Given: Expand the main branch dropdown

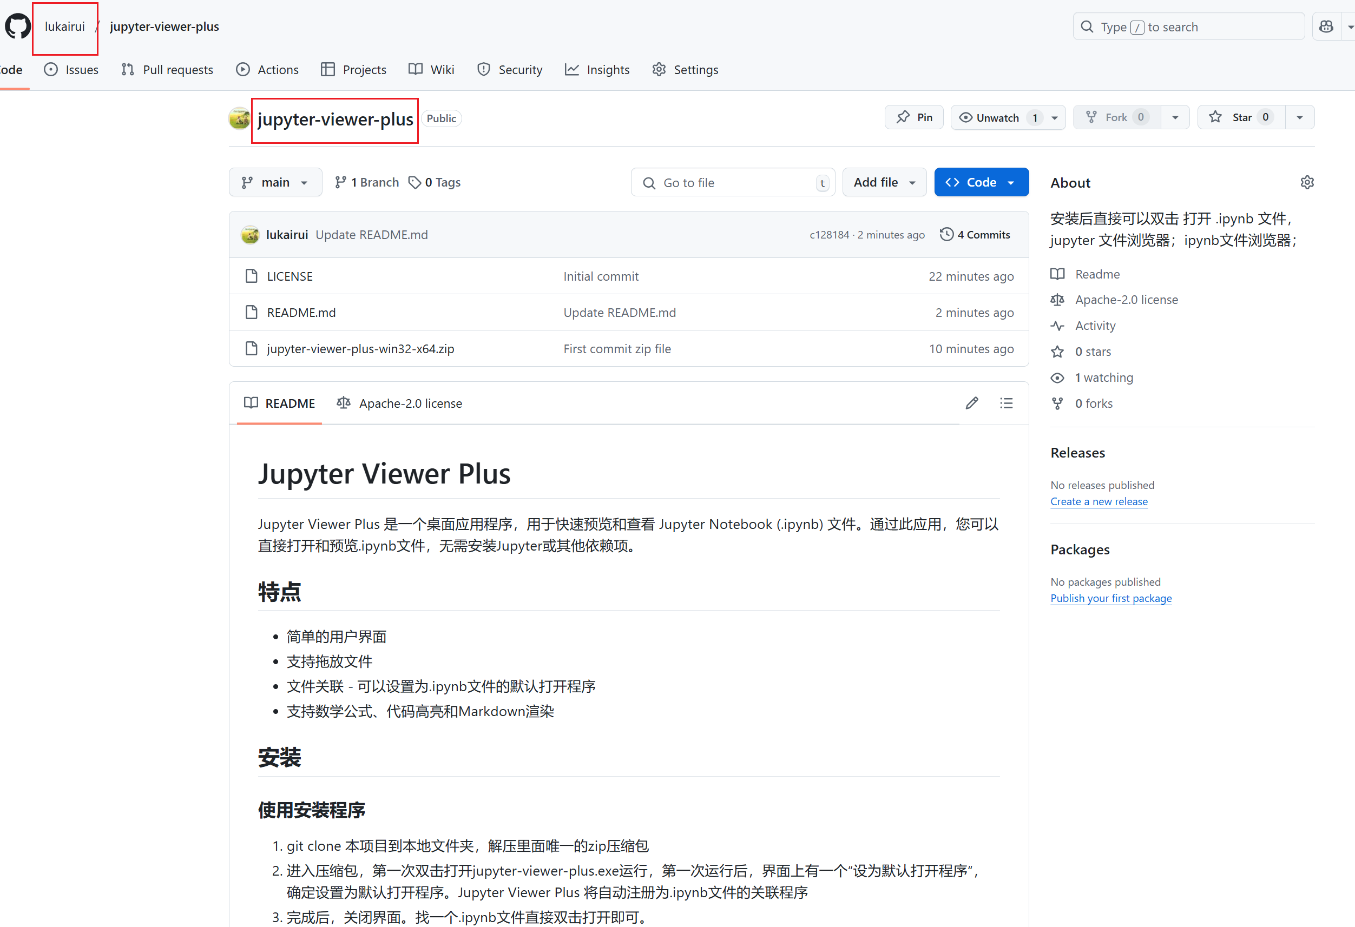Looking at the screenshot, I should pyautogui.click(x=275, y=182).
